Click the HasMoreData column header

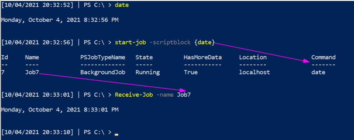(x=203, y=57)
